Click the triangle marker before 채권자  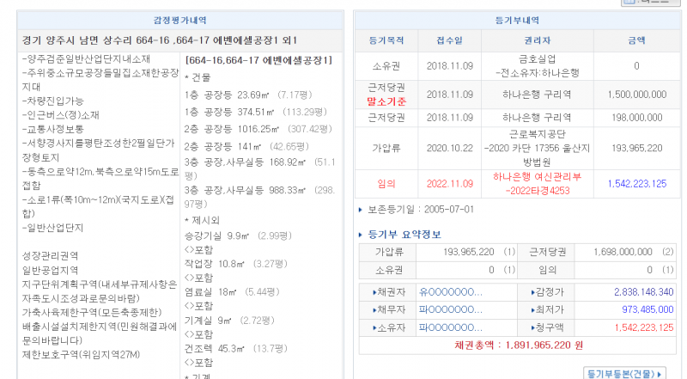(374, 292)
